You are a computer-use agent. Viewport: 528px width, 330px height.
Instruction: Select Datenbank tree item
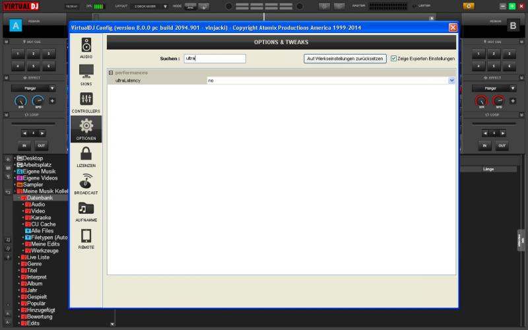point(40,197)
